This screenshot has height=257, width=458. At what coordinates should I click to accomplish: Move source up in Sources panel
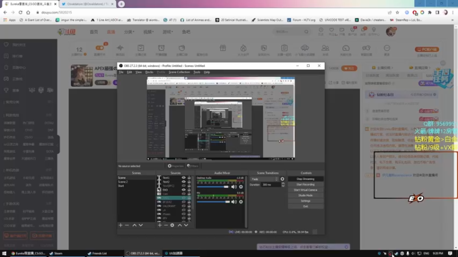(180, 225)
